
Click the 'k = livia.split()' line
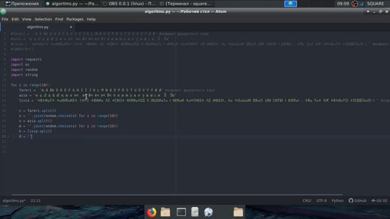35,131
